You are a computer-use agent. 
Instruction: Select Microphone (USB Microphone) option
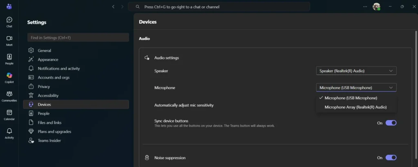click(x=356, y=98)
